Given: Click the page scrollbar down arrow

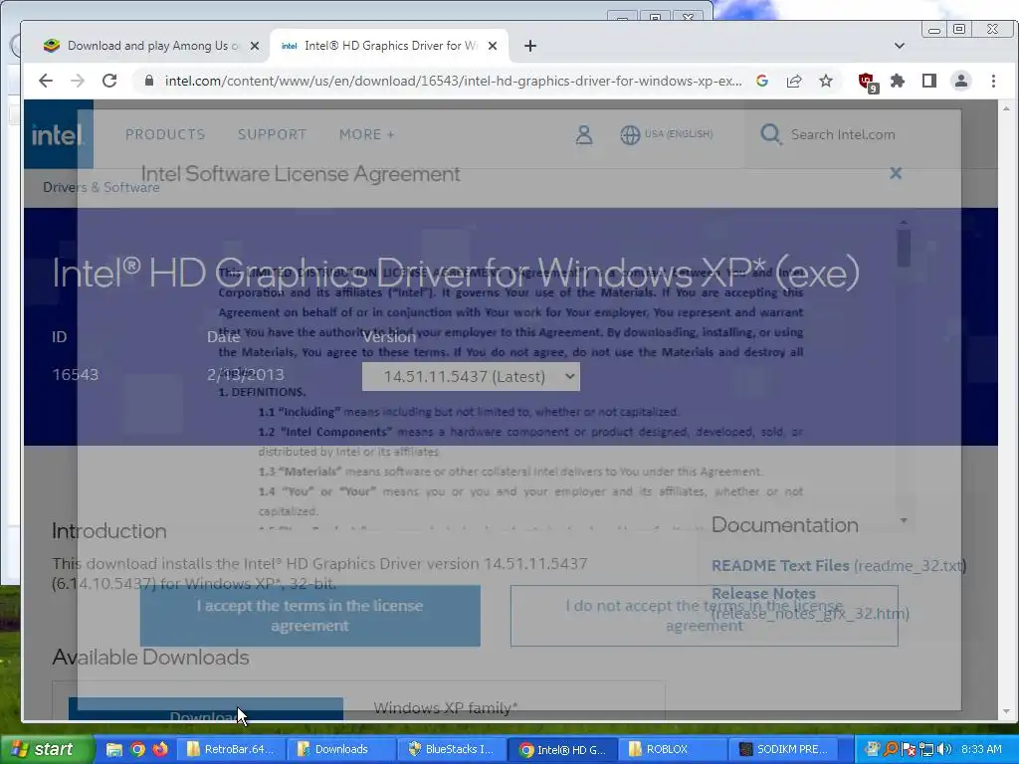Looking at the screenshot, I should tap(1006, 712).
